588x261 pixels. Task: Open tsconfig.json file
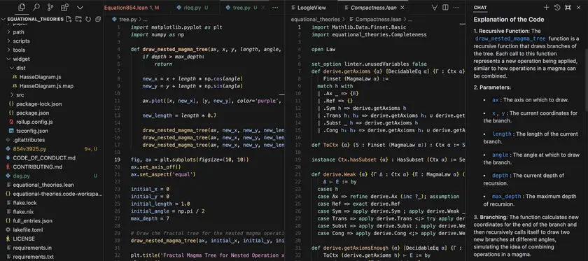click(x=52, y=132)
